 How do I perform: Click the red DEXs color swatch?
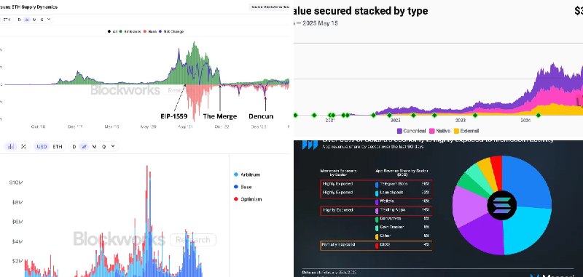tap(377, 245)
